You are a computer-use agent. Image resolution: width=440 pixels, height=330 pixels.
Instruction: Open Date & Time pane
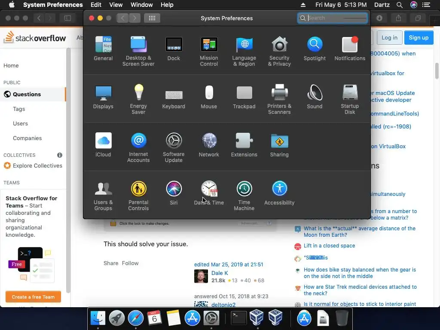[x=209, y=193]
